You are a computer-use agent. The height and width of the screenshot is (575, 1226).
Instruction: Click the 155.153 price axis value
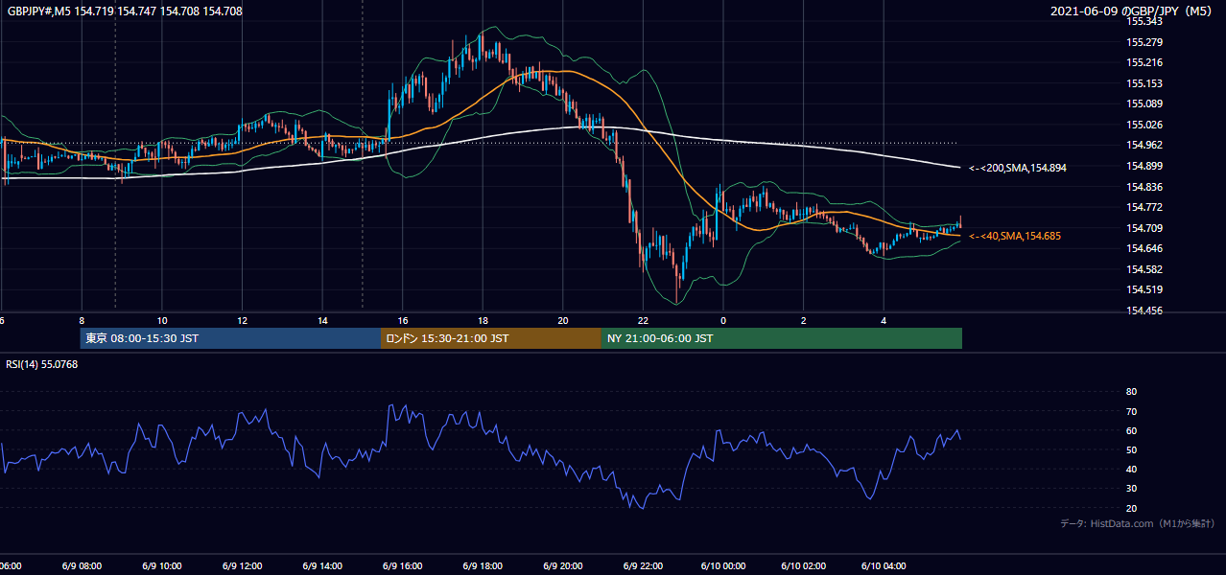(1144, 83)
